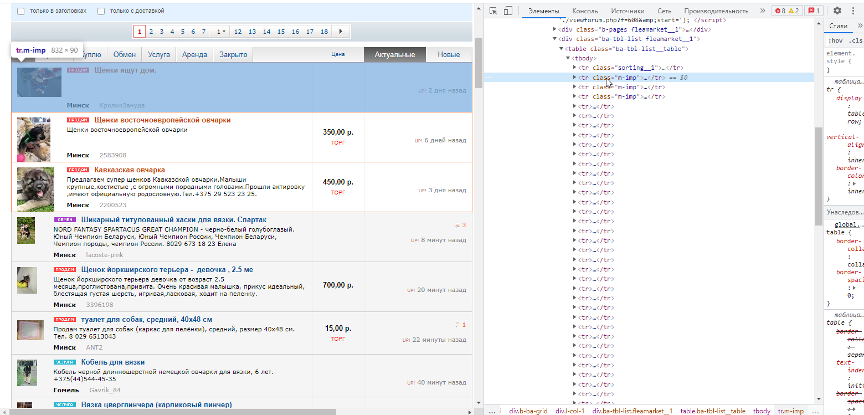Screen dimensions: 864x415
Task: Go to page 12 in pagination
Action: pos(238,32)
